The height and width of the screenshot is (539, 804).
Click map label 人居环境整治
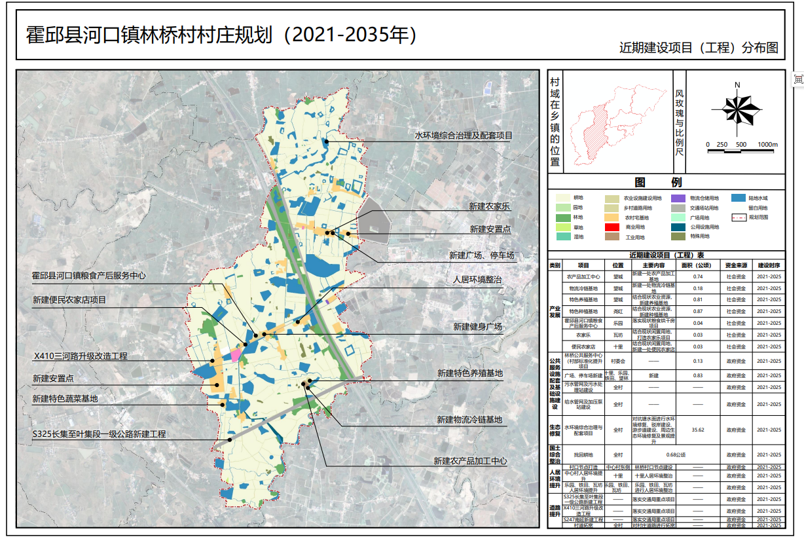tap(477, 279)
